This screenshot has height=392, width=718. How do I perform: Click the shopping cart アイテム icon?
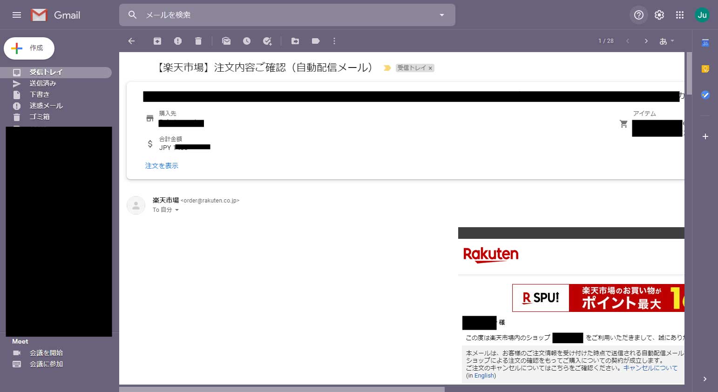point(624,124)
